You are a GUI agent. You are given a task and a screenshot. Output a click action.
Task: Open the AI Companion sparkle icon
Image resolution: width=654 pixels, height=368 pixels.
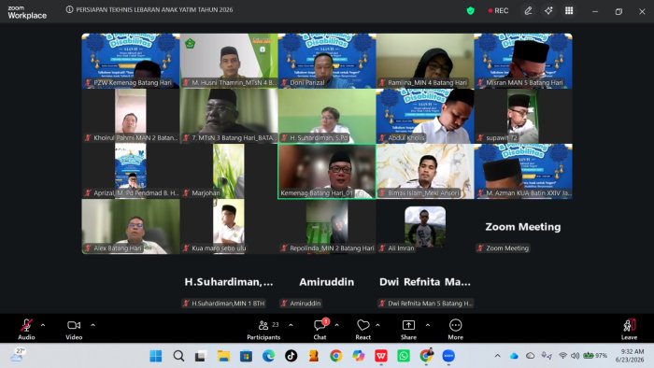(548, 11)
